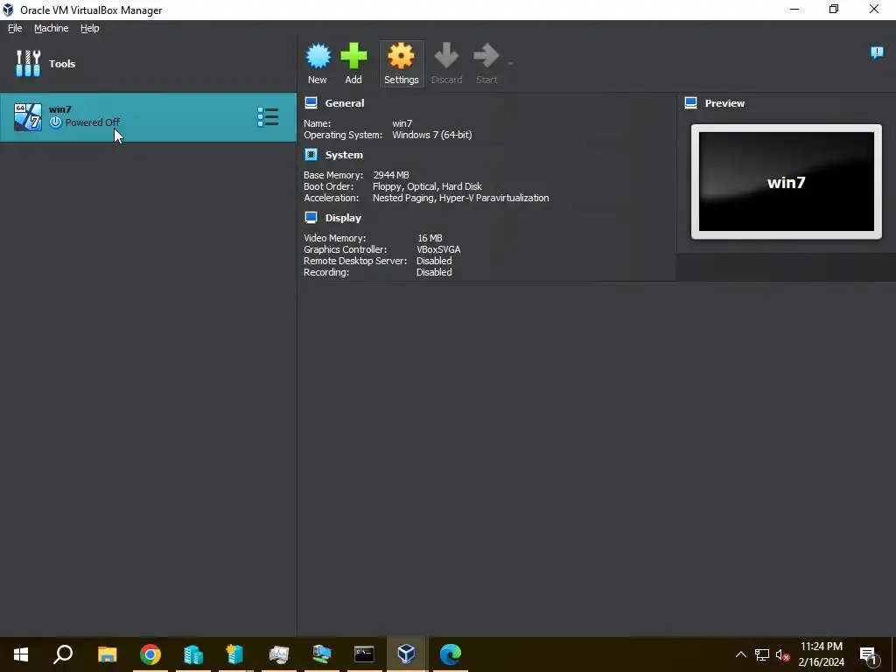Open File Explorer from the taskbar
The image size is (896, 672).
click(x=107, y=654)
